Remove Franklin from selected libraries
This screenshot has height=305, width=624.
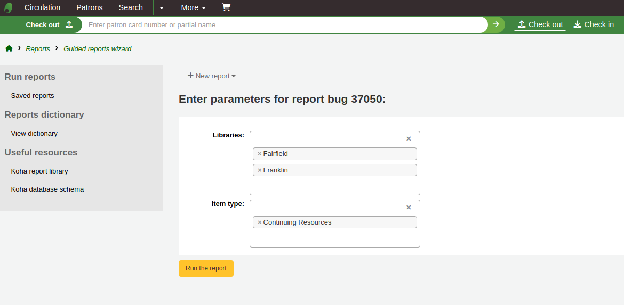point(260,170)
